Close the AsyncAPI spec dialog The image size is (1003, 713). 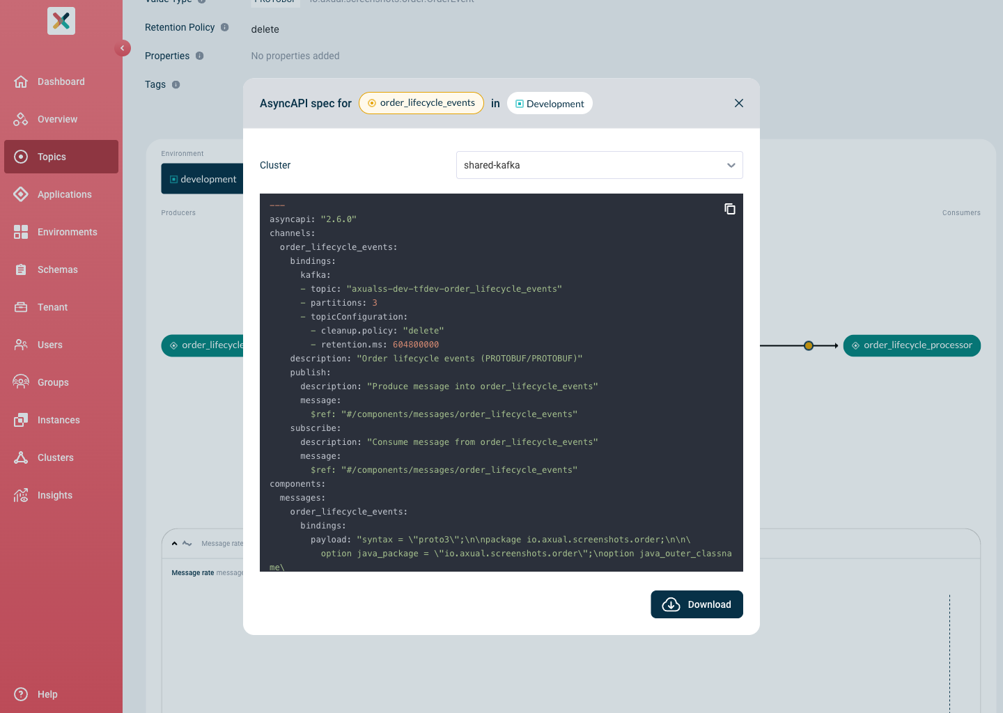[739, 103]
